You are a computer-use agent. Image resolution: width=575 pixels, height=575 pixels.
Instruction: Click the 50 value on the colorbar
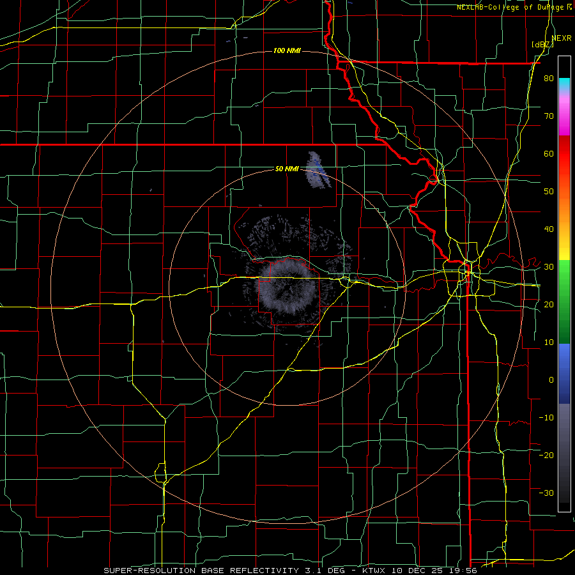tap(549, 192)
